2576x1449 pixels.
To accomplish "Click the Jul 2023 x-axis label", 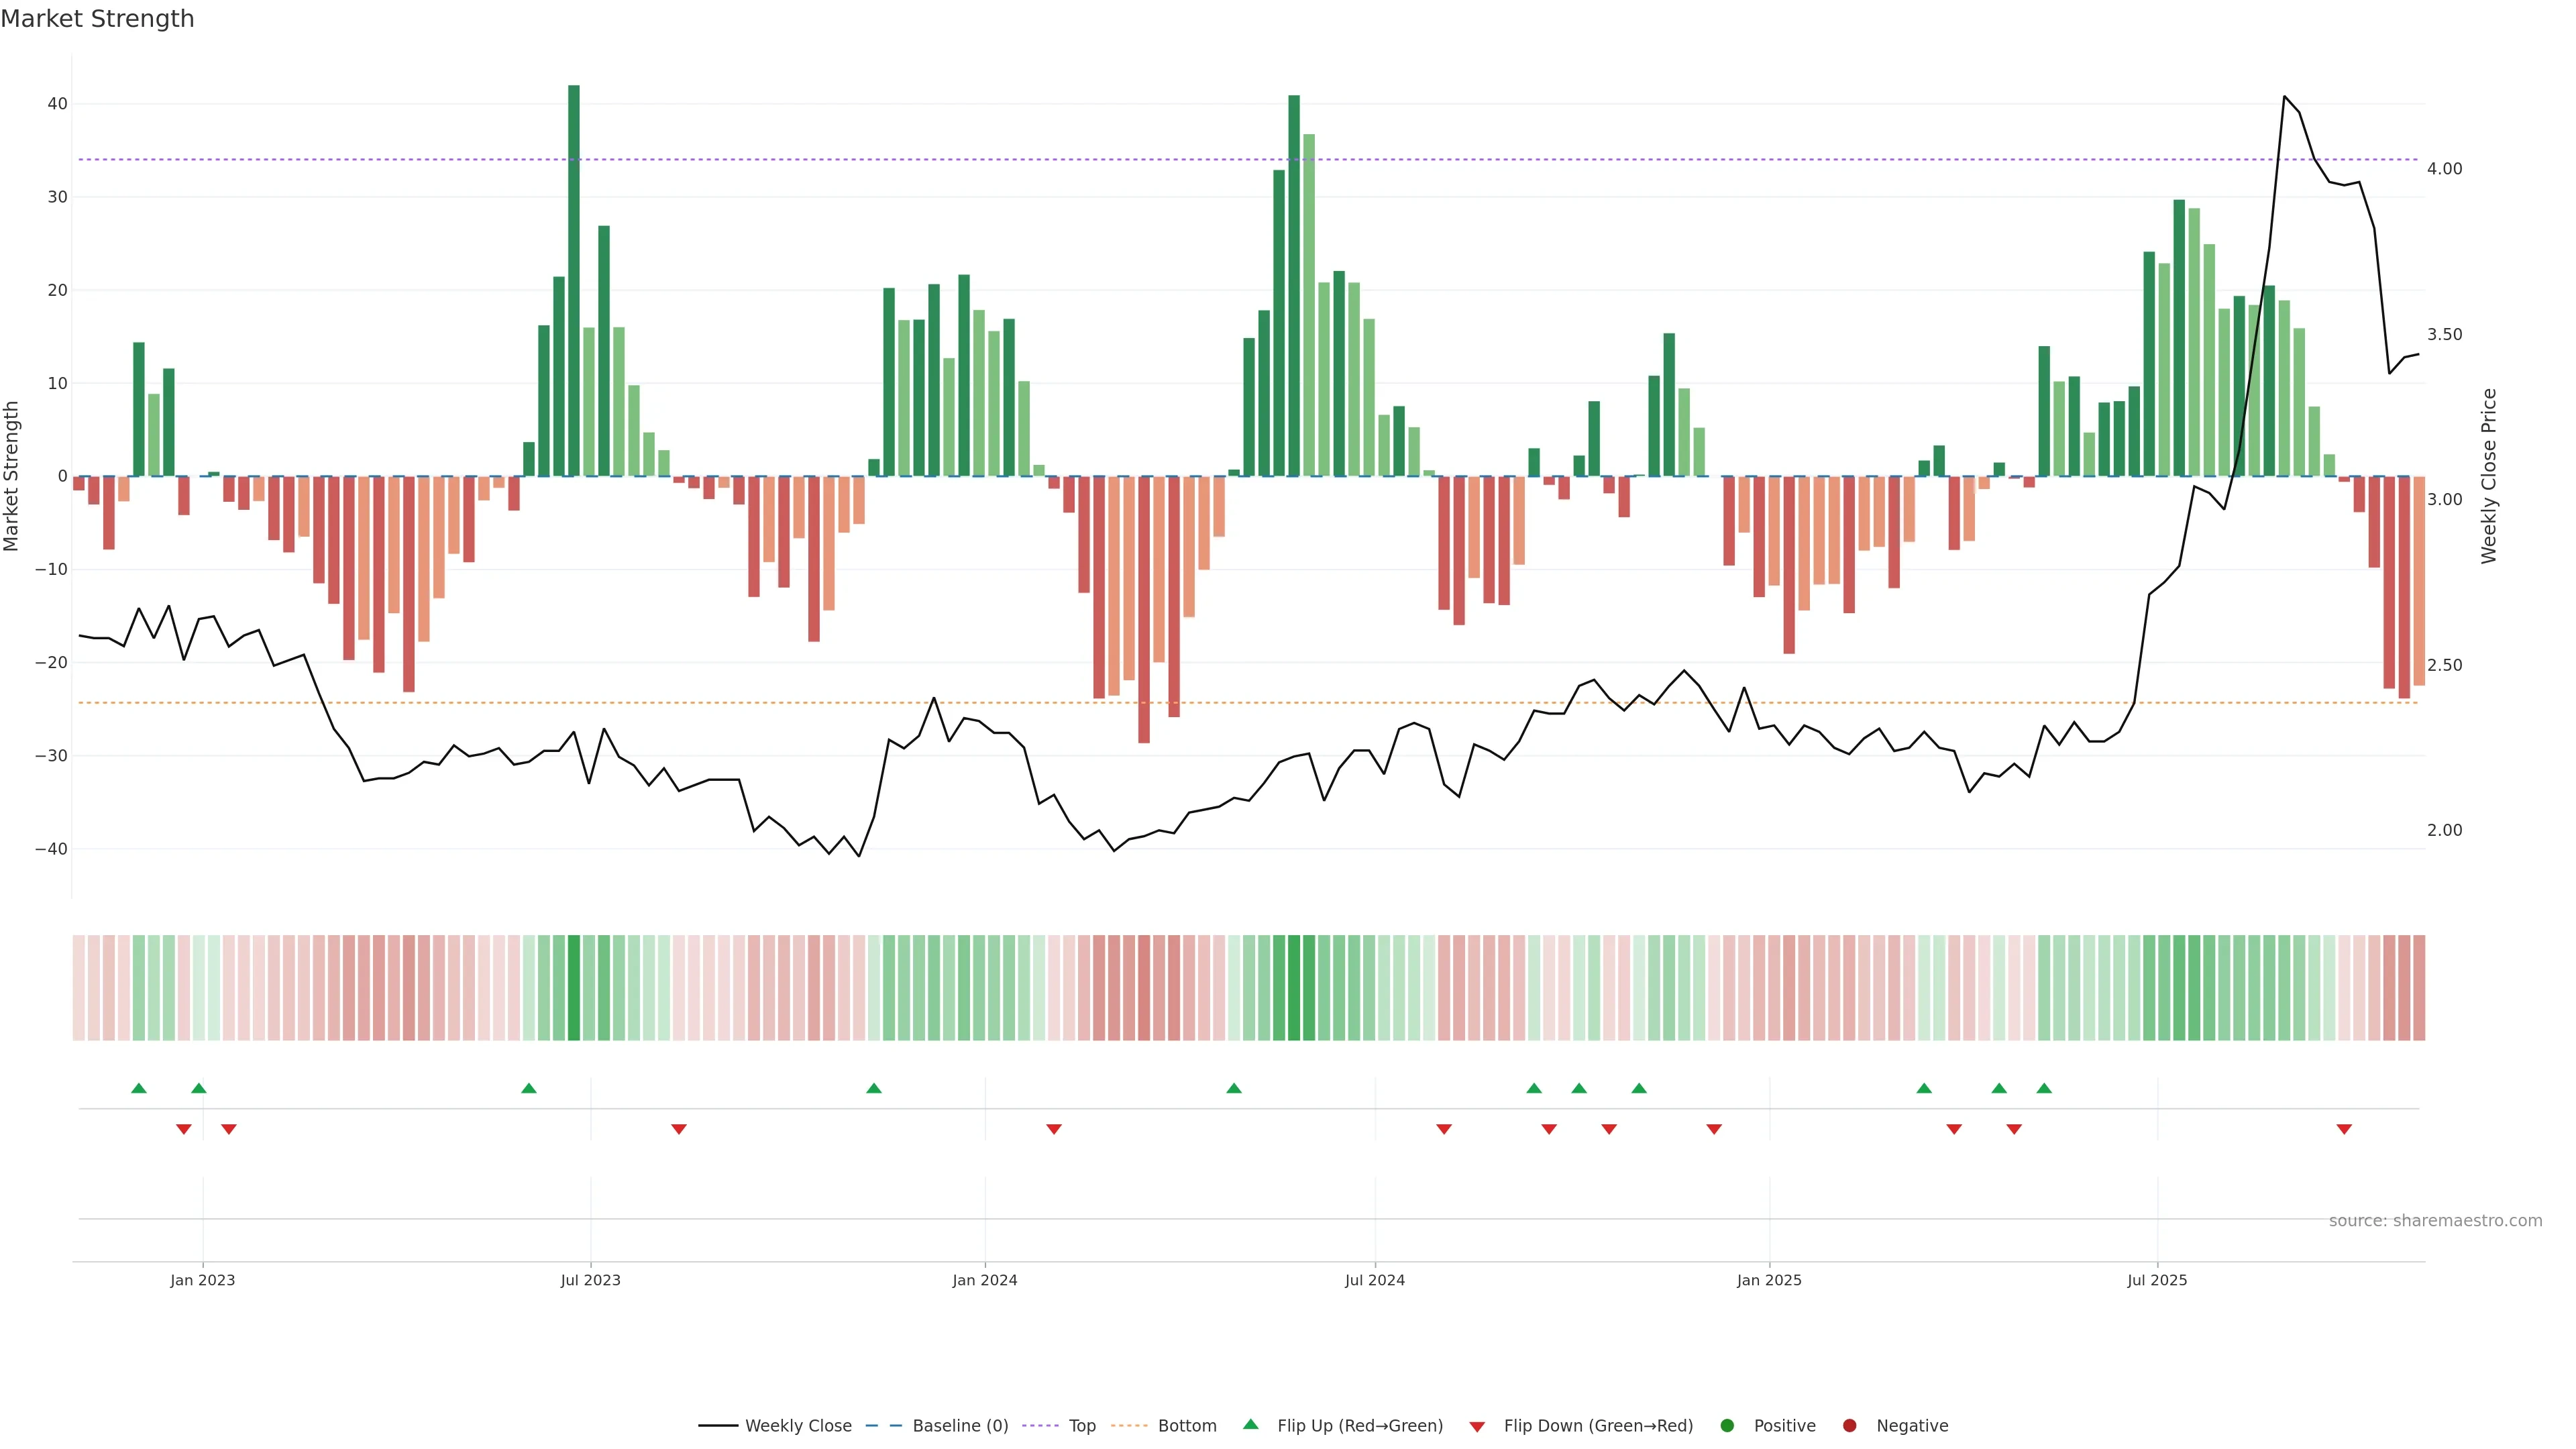I will tap(590, 1280).
